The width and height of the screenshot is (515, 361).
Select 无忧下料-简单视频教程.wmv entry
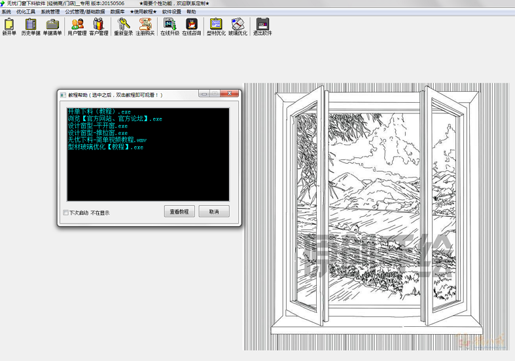point(107,140)
